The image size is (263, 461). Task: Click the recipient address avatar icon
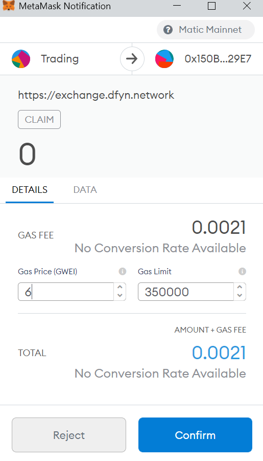pos(164,59)
